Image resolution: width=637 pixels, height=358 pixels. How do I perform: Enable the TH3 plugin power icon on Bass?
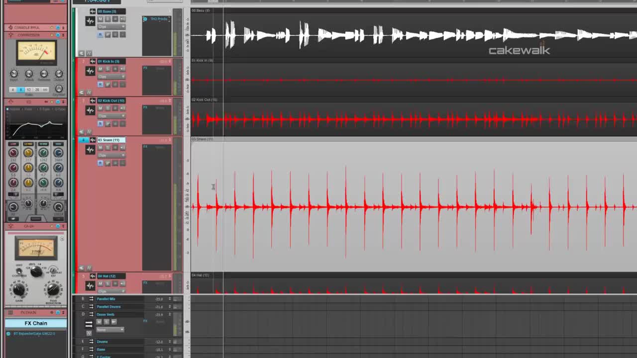click(145, 19)
